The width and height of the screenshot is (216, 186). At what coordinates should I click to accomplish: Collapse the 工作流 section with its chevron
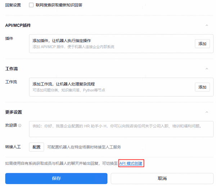point(206,68)
